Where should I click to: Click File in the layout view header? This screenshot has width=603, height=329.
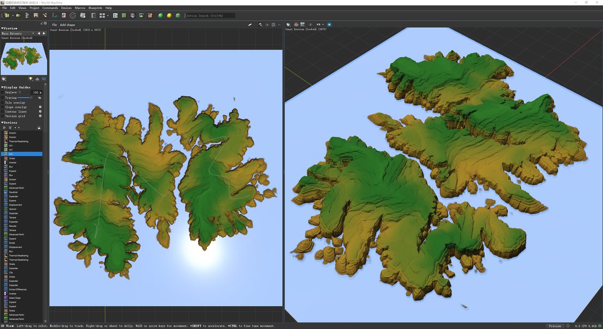point(54,25)
